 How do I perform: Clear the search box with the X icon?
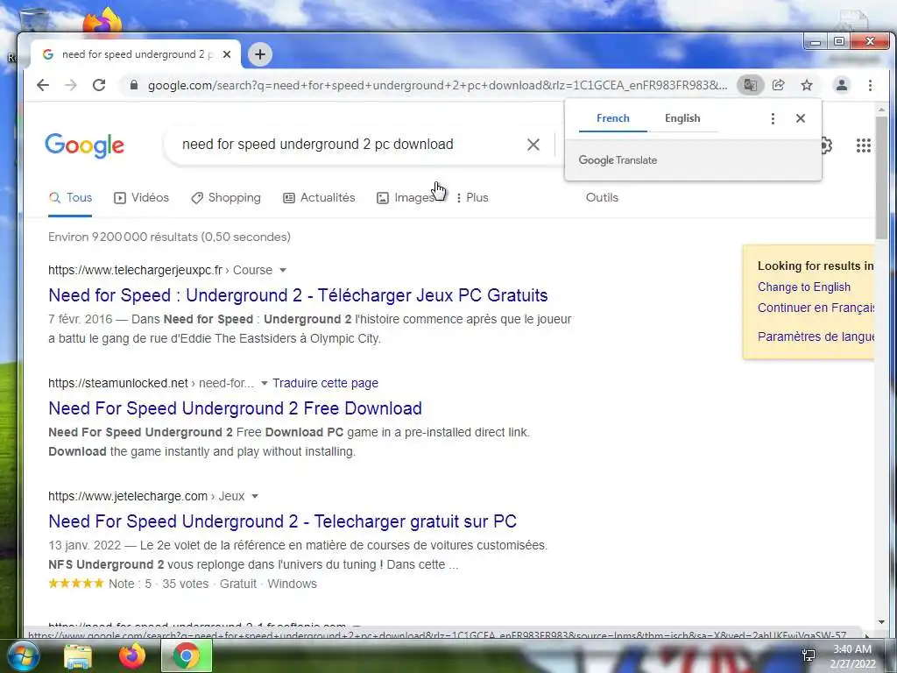[x=533, y=145]
